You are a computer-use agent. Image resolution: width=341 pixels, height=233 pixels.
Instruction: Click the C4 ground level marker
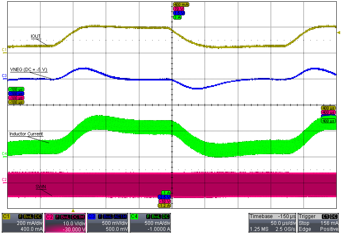(4, 153)
